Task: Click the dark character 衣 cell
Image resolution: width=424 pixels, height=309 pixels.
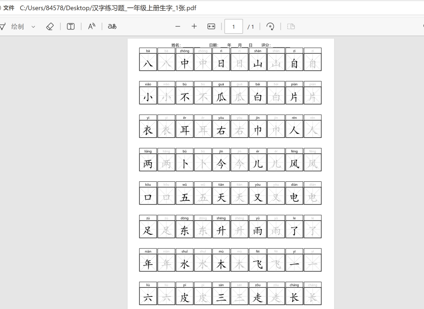Action: tap(148, 129)
